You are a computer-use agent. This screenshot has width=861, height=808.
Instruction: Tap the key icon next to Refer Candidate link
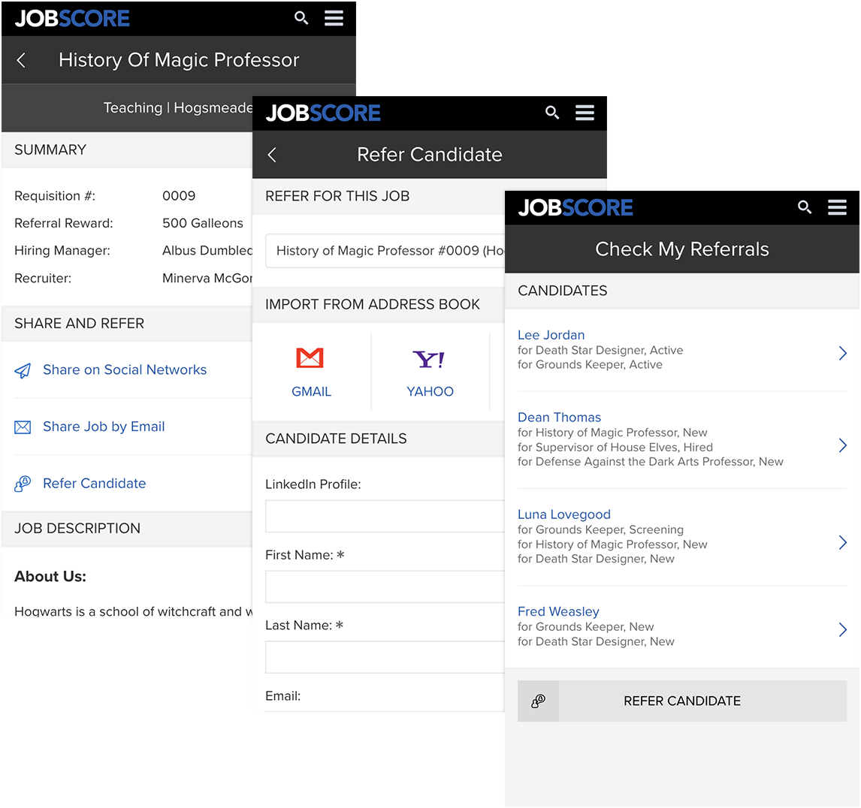click(x=22, y=483)
